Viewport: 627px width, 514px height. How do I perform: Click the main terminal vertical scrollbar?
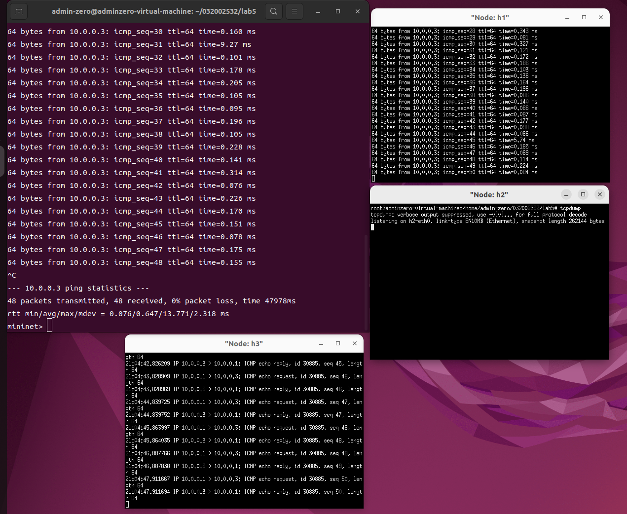[x=366, y=282]
